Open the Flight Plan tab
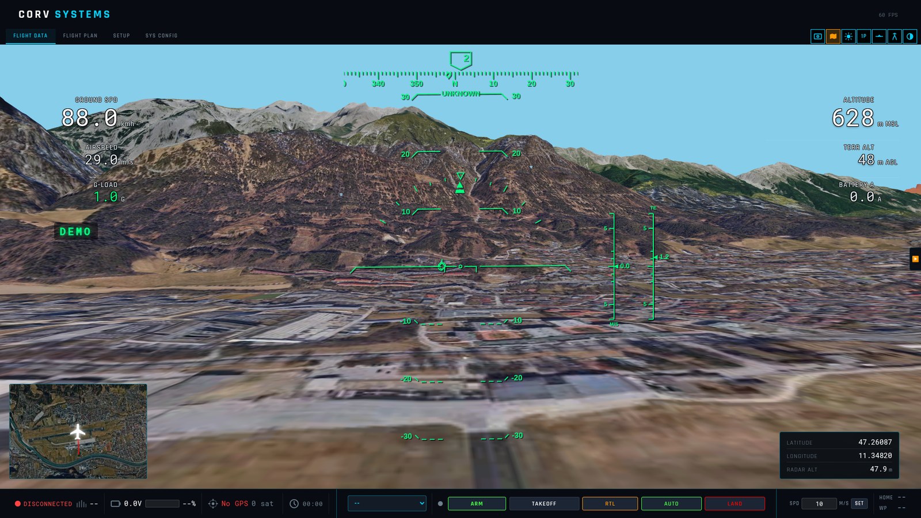 (x=80, y=36)
